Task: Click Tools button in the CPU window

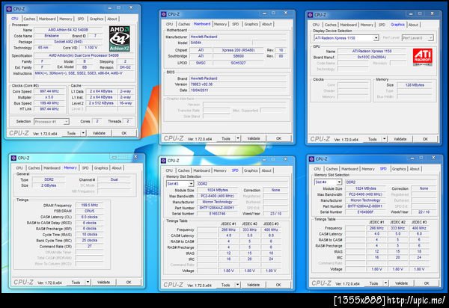Action: 71,133
